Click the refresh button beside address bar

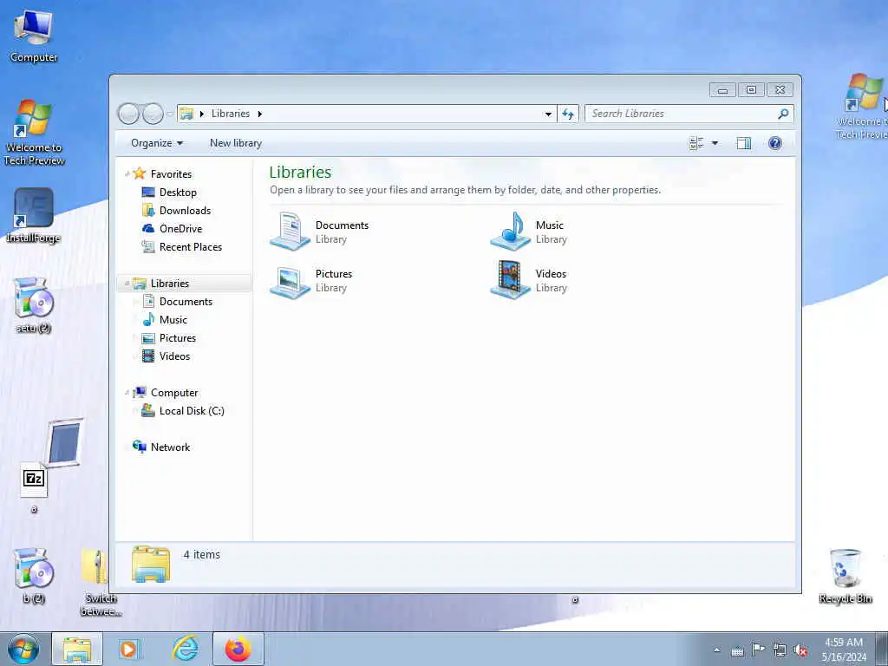point(568,114)
